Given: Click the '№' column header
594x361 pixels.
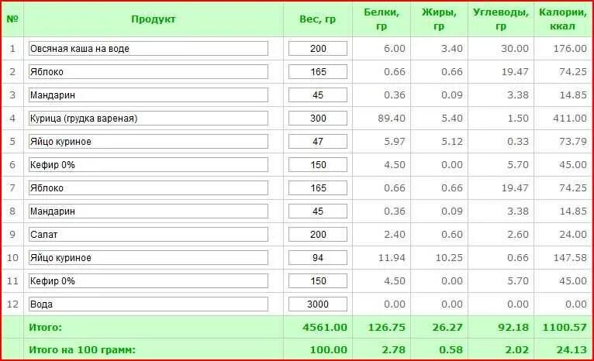Looking at the screenshot, I should (12, 19).
